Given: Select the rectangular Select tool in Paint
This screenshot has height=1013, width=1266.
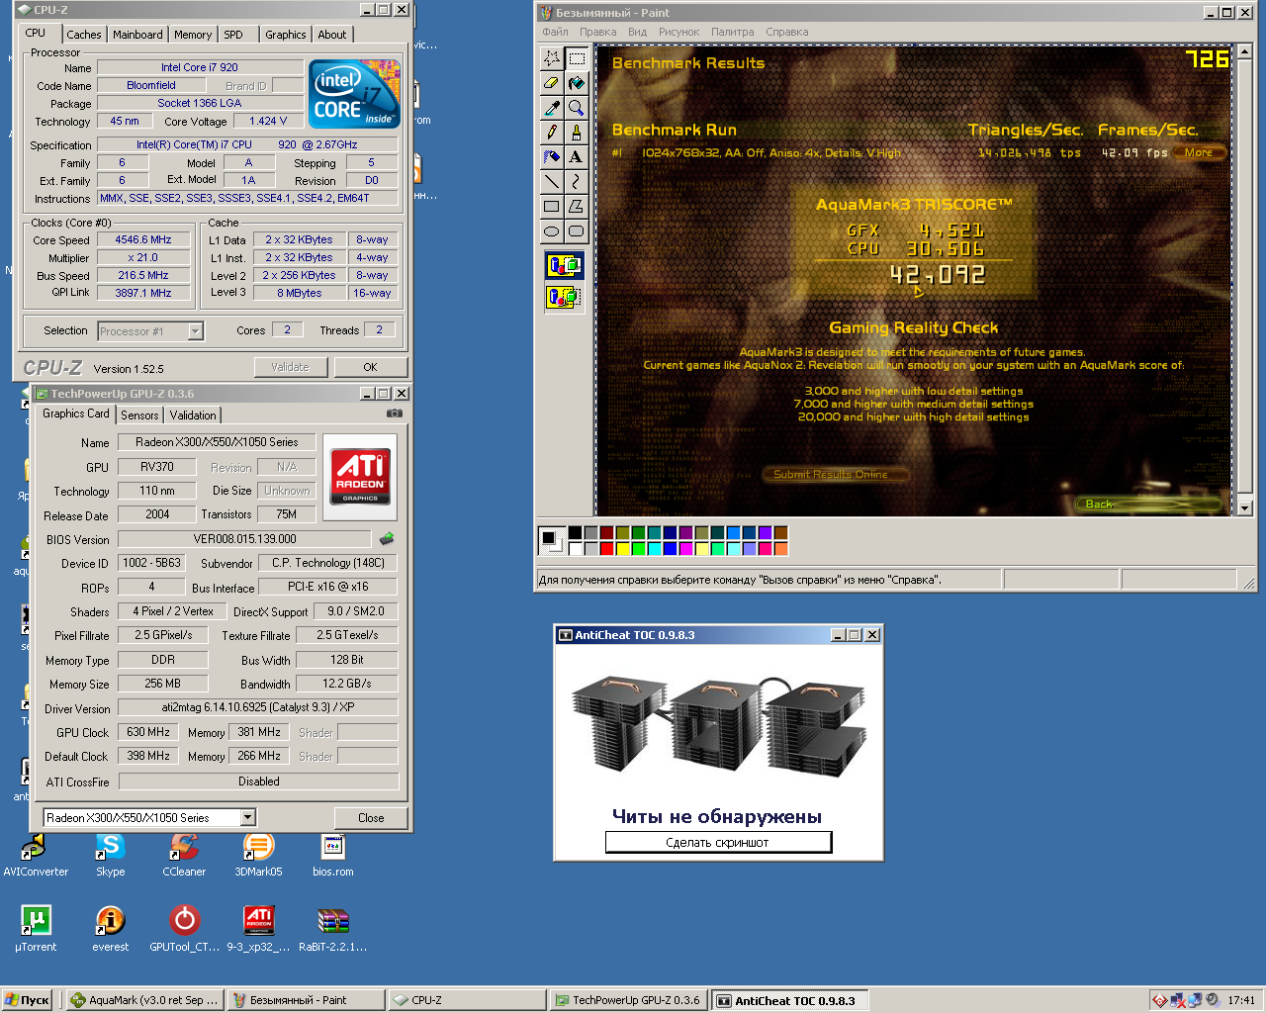Looking at the screenshot, I should click(576, 58).
